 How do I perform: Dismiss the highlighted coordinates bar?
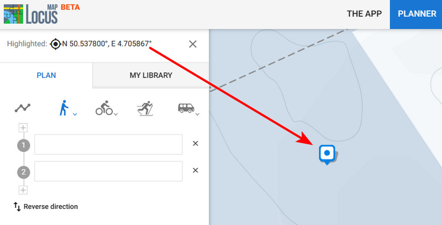pyautogui.click(x=193, y=44)
